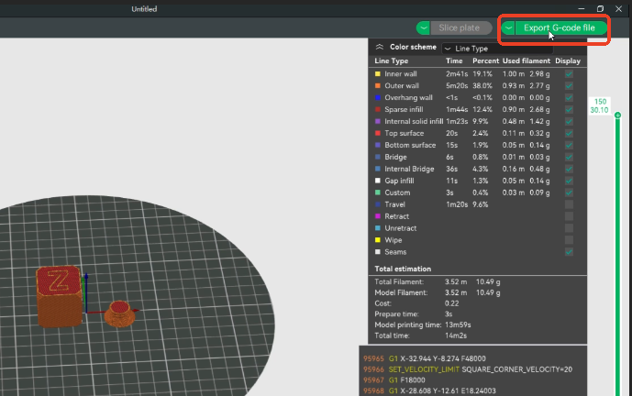Click the Total time 14m2s value
Screen dimensions: 632x396
click(456, 335)
